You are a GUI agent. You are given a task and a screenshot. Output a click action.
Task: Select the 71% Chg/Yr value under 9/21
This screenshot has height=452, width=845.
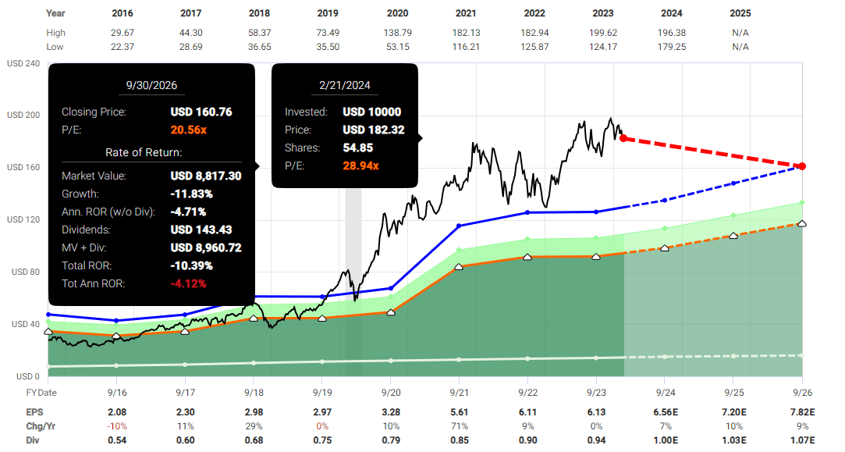coord(460,425)
